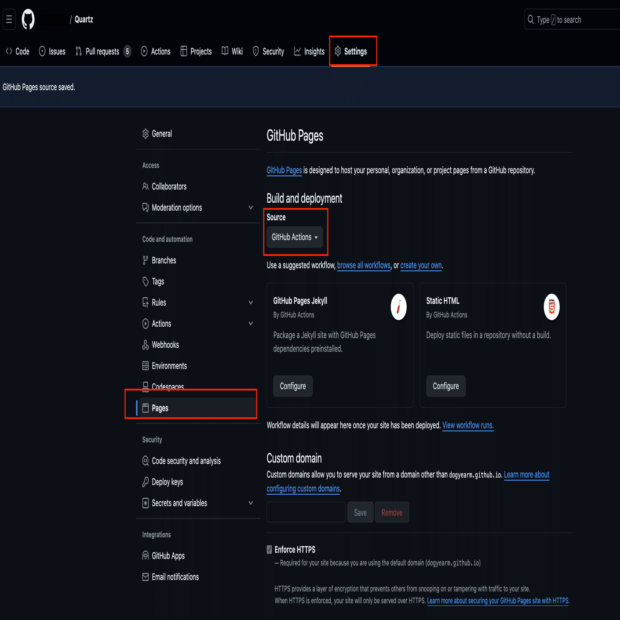Viewport: 620px width, 620px height.
Task: Switch to the Pull requests tab
Action: point(102,51)
